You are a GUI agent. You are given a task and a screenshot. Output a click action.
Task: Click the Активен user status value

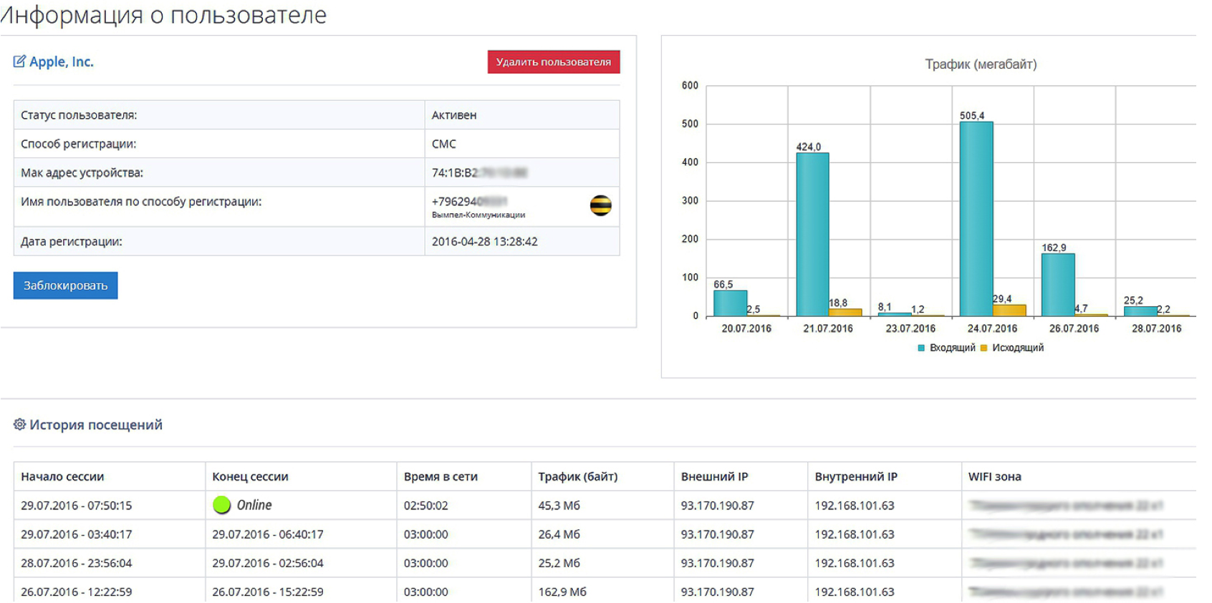coord(454,115)
